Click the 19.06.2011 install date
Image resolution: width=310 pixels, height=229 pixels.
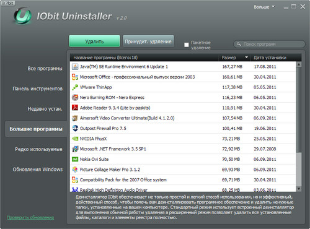265,128
